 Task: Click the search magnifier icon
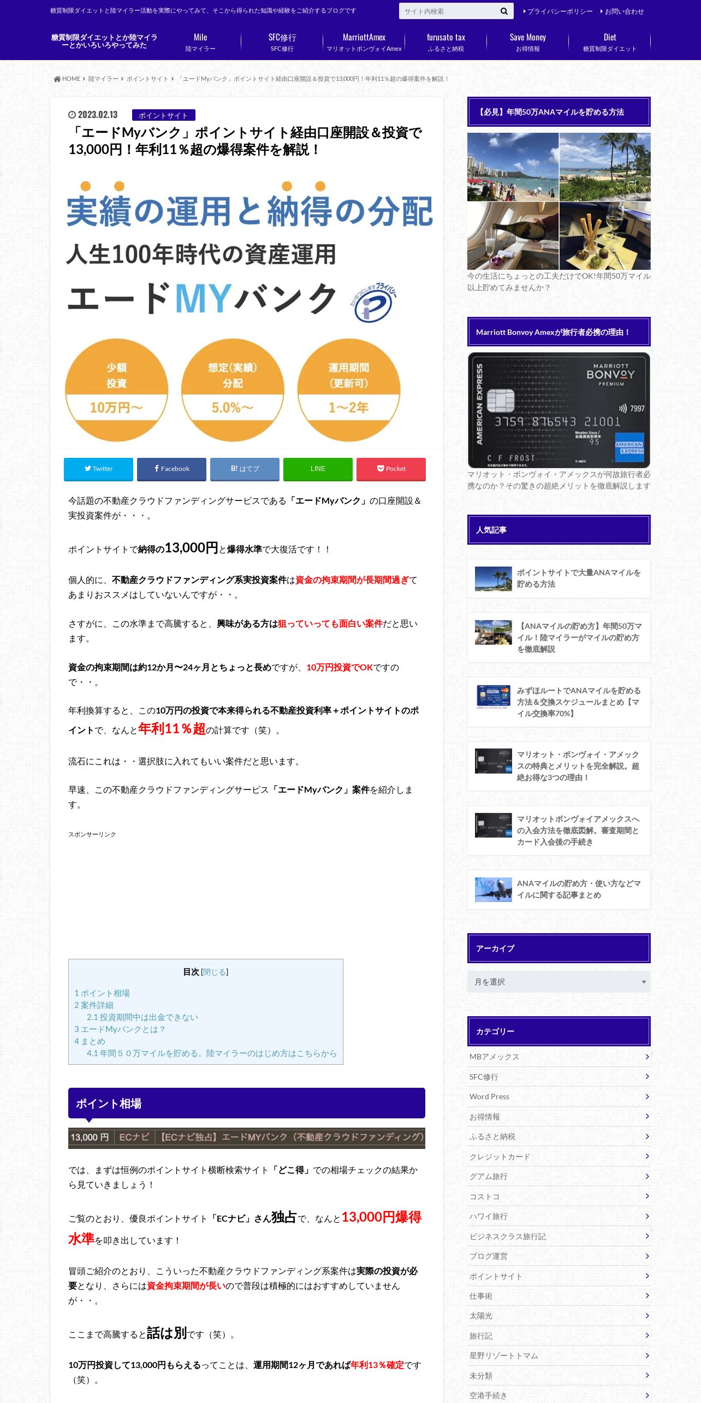(503, 11)
